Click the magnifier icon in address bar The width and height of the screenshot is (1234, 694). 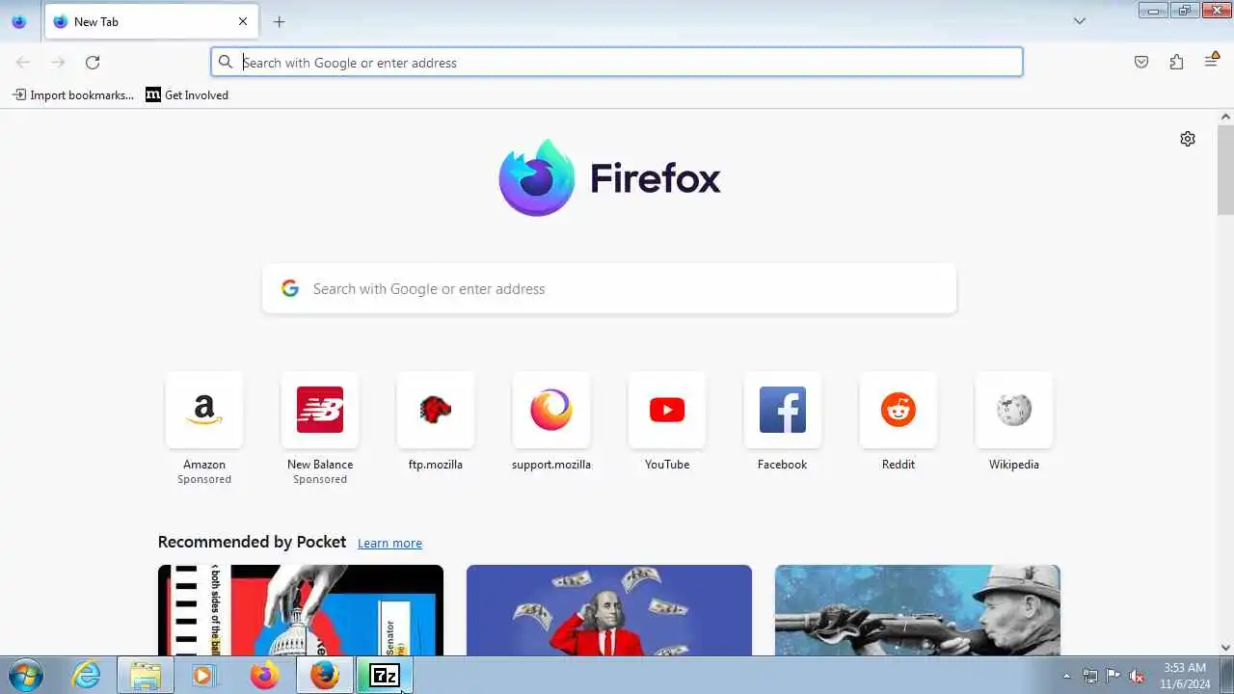(226, 63)
